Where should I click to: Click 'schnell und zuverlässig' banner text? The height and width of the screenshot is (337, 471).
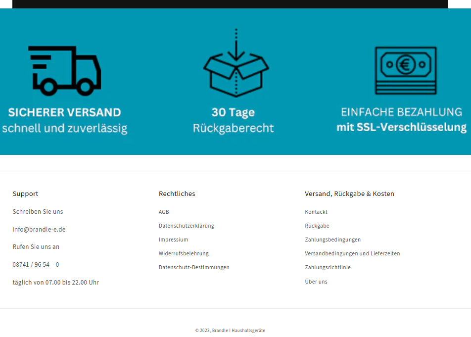click(x=65, y=128)
